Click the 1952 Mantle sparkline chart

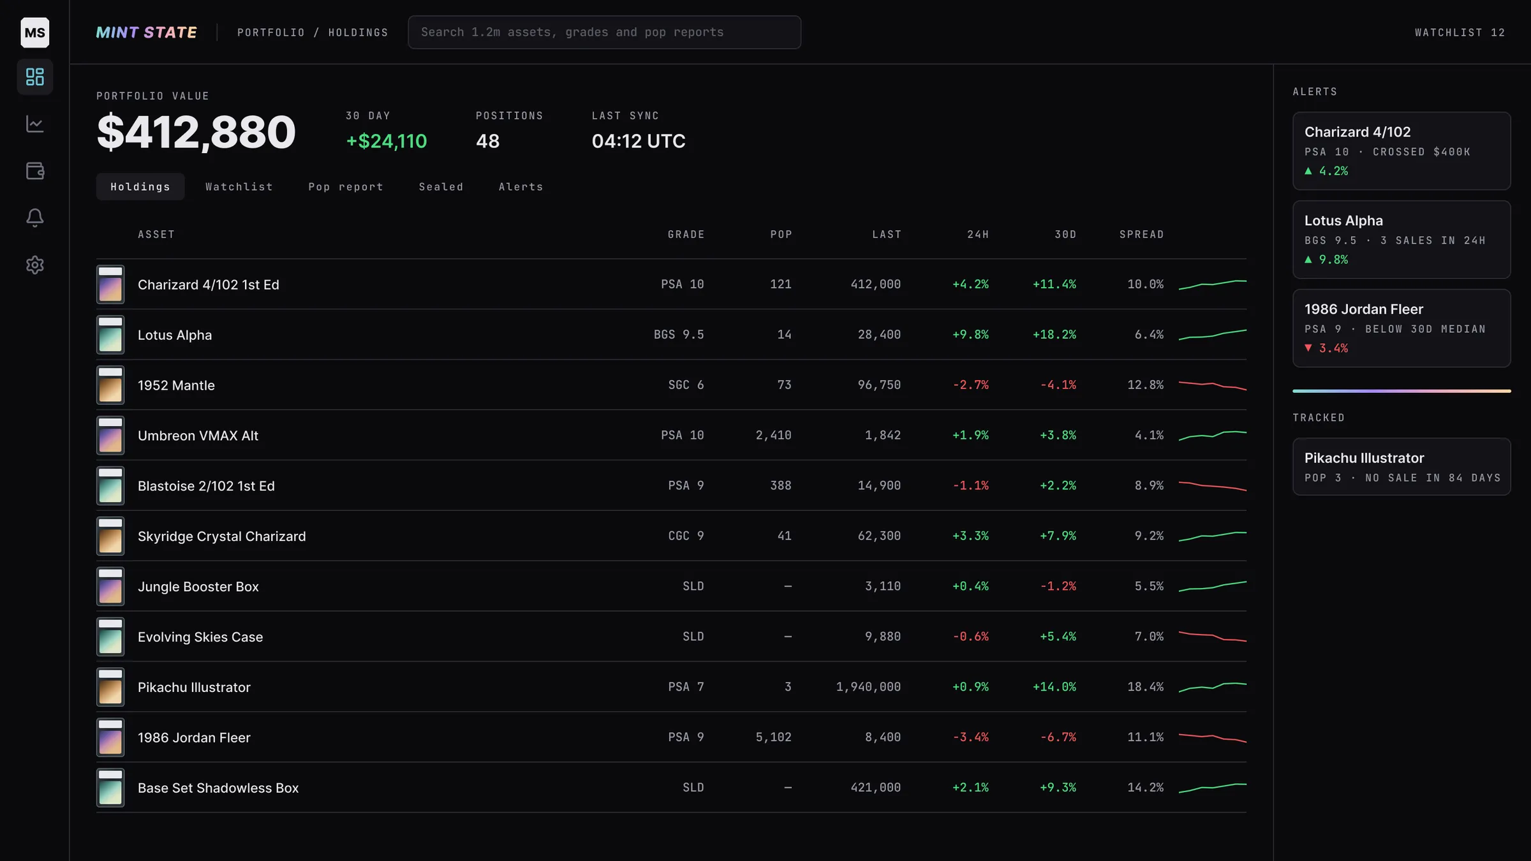point(1213,385)
